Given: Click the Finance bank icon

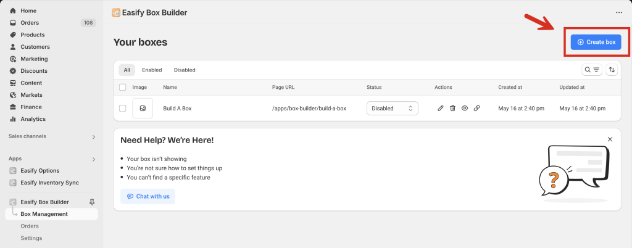Looking at the screenshot, I should point(13,107).
